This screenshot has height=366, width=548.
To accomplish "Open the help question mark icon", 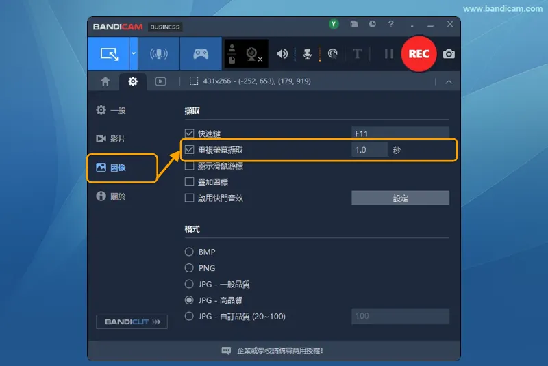I will pos(390,24).
